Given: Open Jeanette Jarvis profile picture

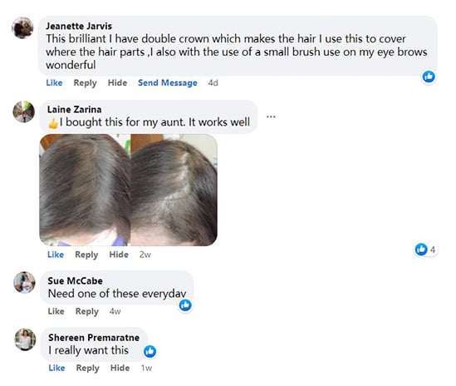Looking at the screenshot, I should (x=22, y=28).
